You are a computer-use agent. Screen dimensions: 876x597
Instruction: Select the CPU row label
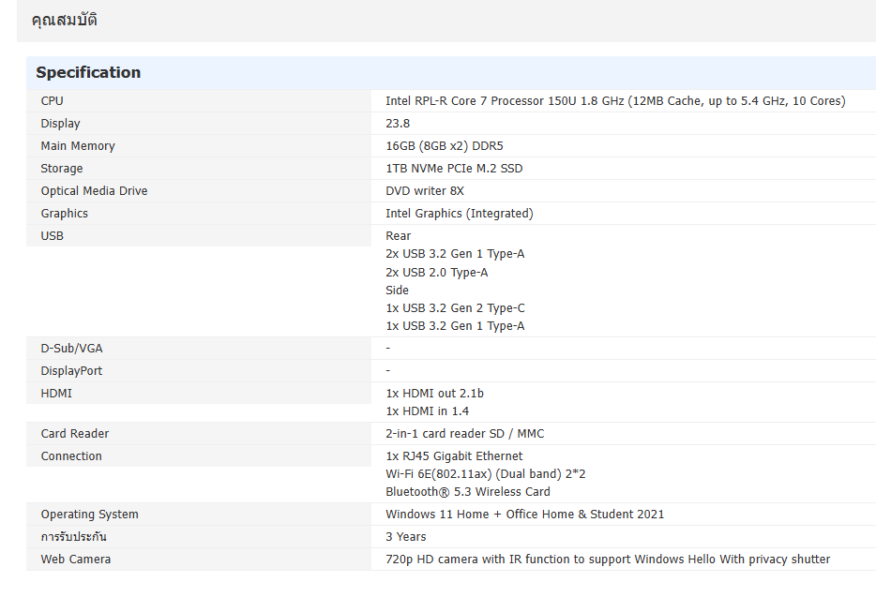pyautogui.click(x=52, y=101)
